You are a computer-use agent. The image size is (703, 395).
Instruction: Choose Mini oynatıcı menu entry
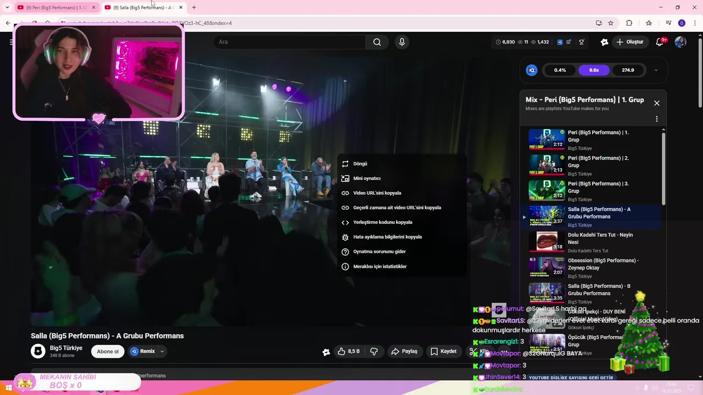click(401, 178)
